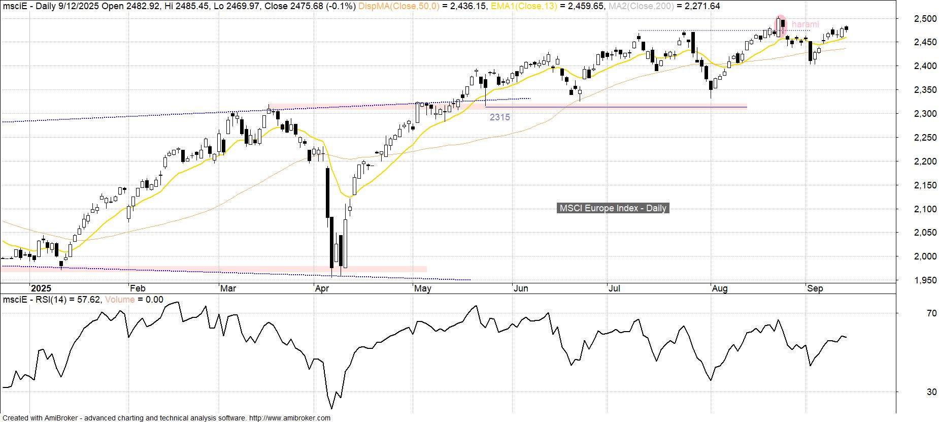Click the 2315 support level label
This screenshot has height=422, width=939.
[x=499, y=117]
